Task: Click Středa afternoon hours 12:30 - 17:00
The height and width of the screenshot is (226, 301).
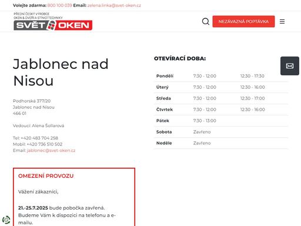Action: 252,98
